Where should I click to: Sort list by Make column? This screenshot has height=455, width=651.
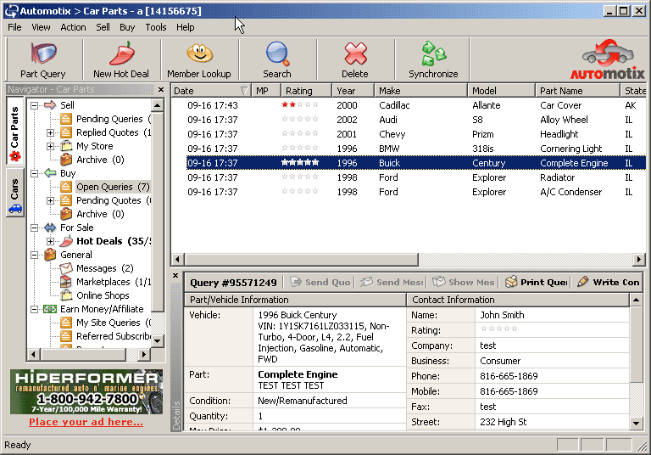point(420,91)
